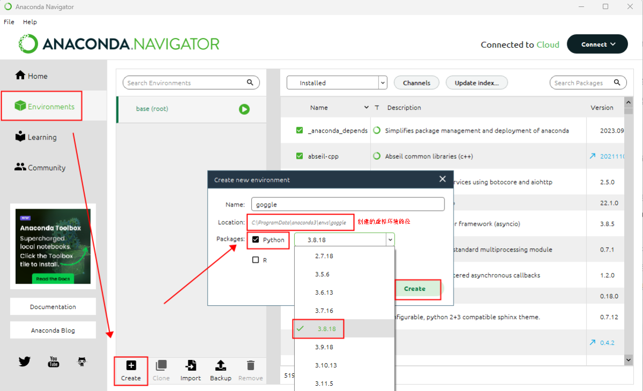Open the Help menu
Screen dimensions: 643x391
(x=30, y=21)
